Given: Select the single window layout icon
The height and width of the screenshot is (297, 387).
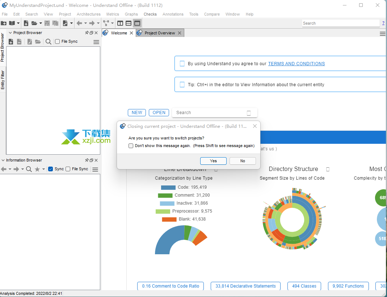Looking at the screenshot, I should point(137,23).
